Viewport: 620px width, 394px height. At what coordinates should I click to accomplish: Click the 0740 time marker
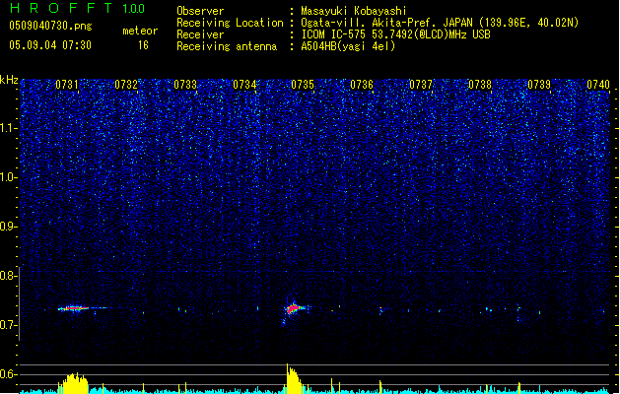(598, 85)
